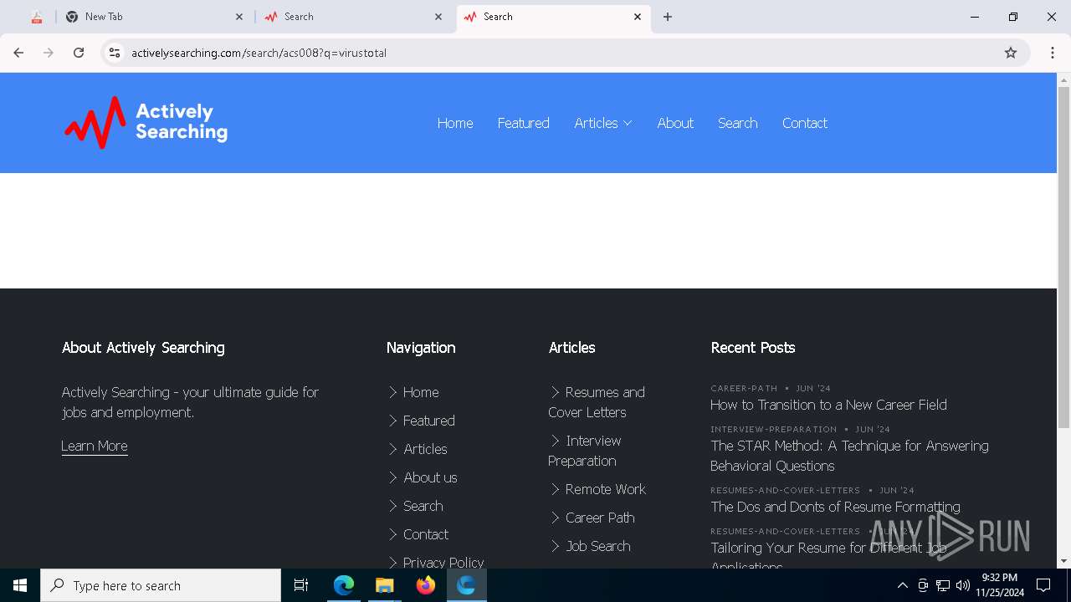Click the Actively Searching logo
This screenshot has height=602, width=1071.
coord(146,123)
